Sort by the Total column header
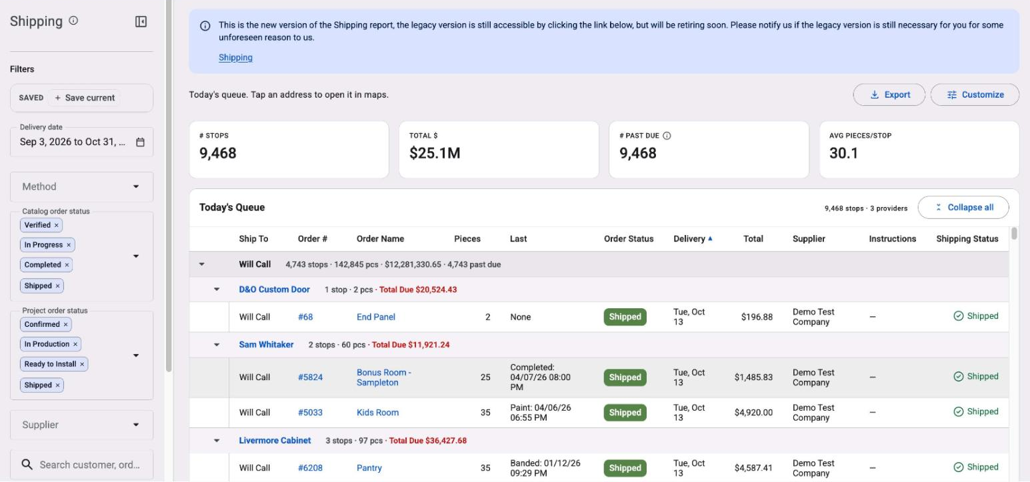Image resolution: width=1030 pixels, height=482 pixels. click(x=753, y=239)
